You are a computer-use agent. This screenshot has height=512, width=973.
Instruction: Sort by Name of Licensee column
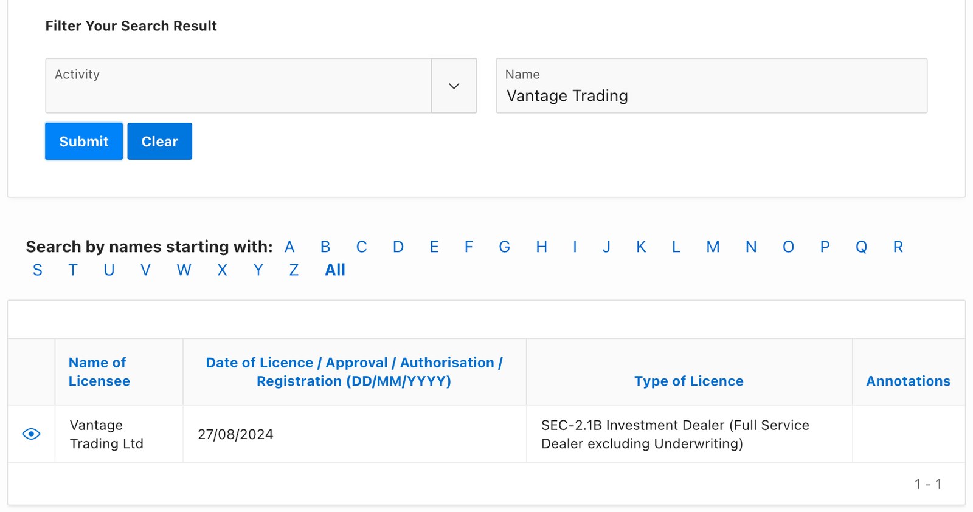[x=99, y=372]
